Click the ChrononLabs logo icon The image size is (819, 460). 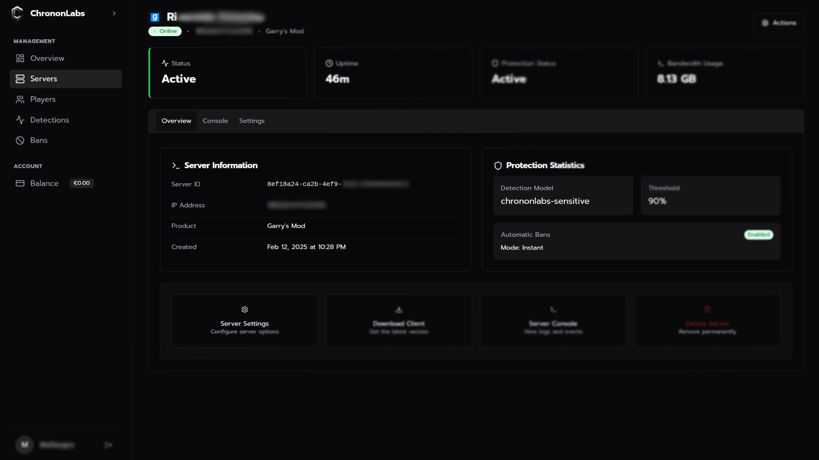point(17,13)
